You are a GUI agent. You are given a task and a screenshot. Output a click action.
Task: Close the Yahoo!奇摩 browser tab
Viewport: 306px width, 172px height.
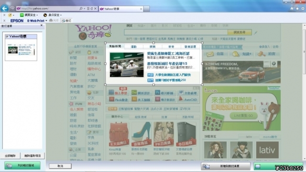click(141, 9)
